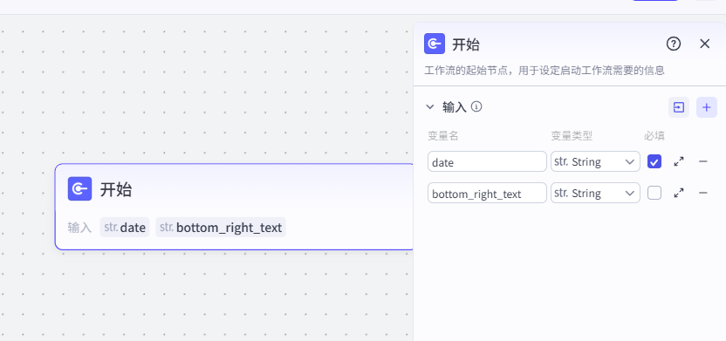Select the bottom_right_text tag on canvas node
The image size is (726, 341).
(x=221, y=227)
